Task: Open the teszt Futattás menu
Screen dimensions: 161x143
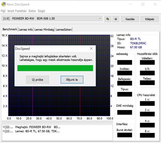Action: (17, 11)
